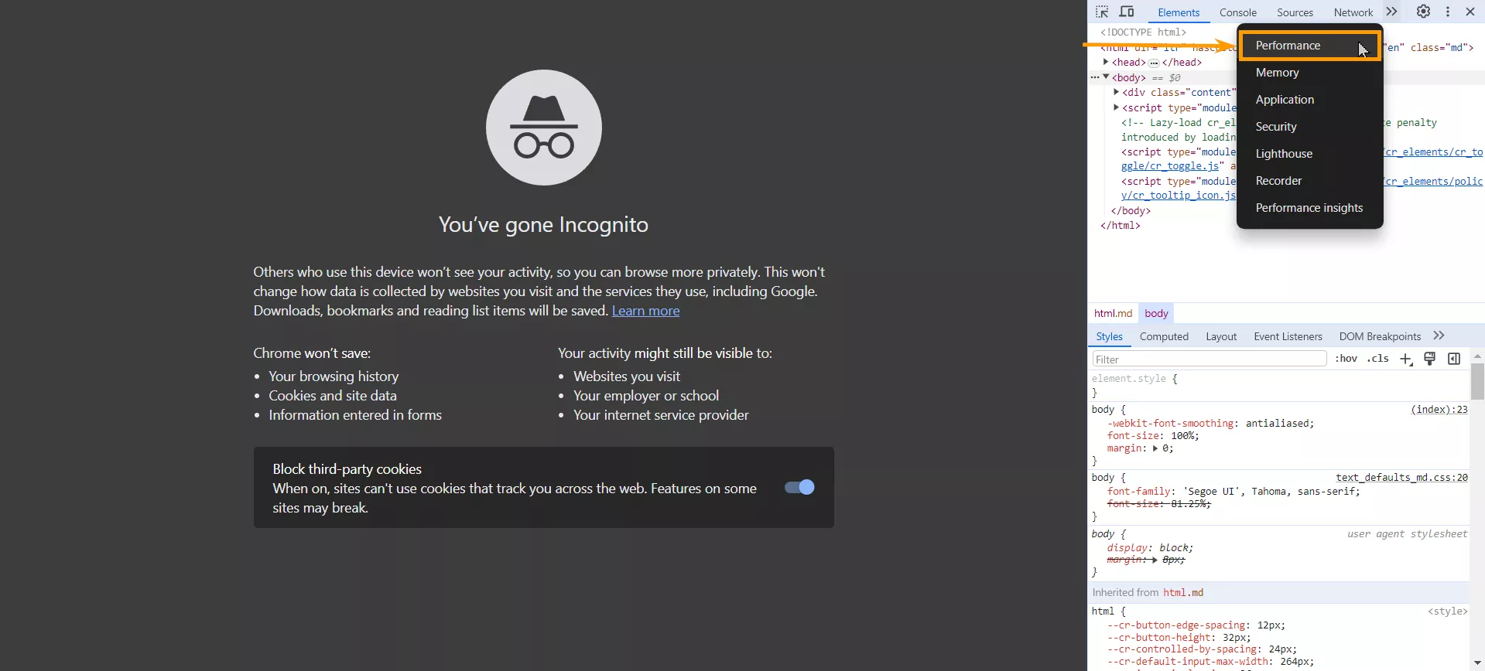Open DevTools settings gear
The image size is (1485, 671).
[x=1423, y=12]
